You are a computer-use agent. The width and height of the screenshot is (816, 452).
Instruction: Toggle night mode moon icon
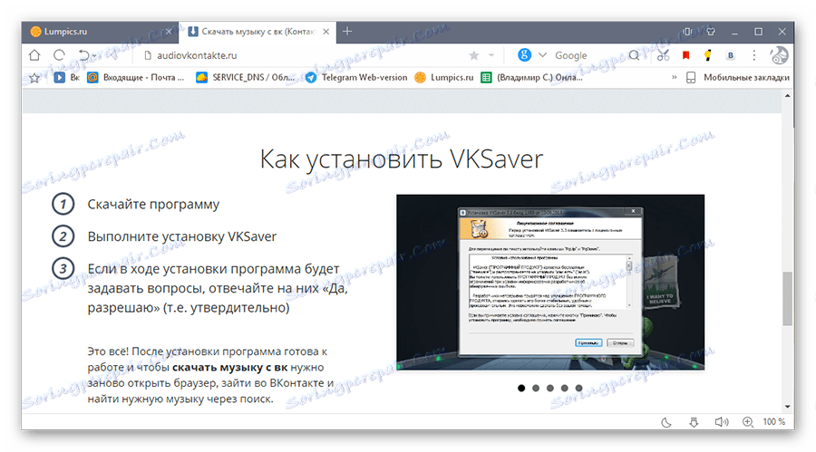click(x=666, y=422)
